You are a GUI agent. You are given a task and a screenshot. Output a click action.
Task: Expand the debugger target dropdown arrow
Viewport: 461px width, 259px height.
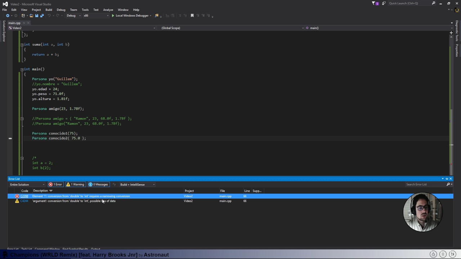click(151, 15)
